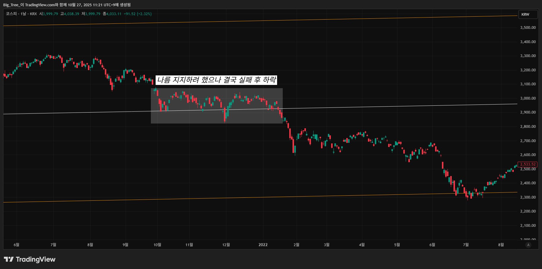Click the 3,300.00 price axis label

point(528,56)
